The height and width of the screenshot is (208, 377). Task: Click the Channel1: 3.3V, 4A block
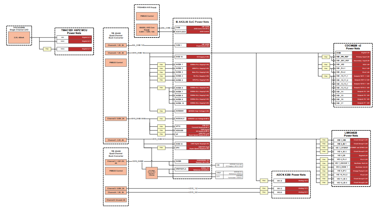[116, 140]
